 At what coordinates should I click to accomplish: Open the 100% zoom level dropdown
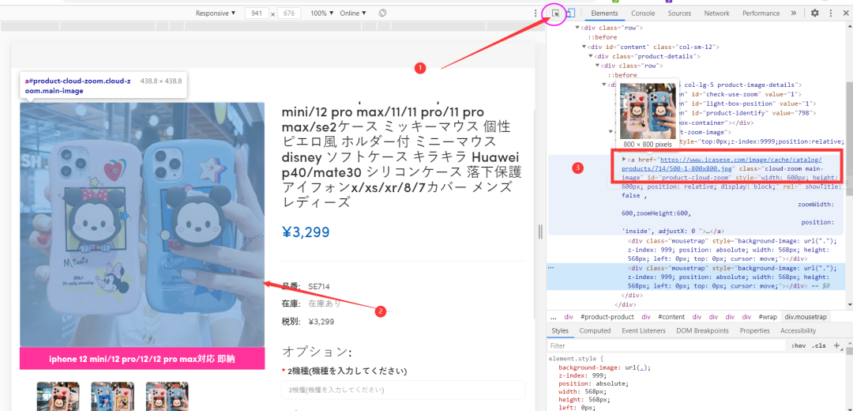[x=321, y=13]
